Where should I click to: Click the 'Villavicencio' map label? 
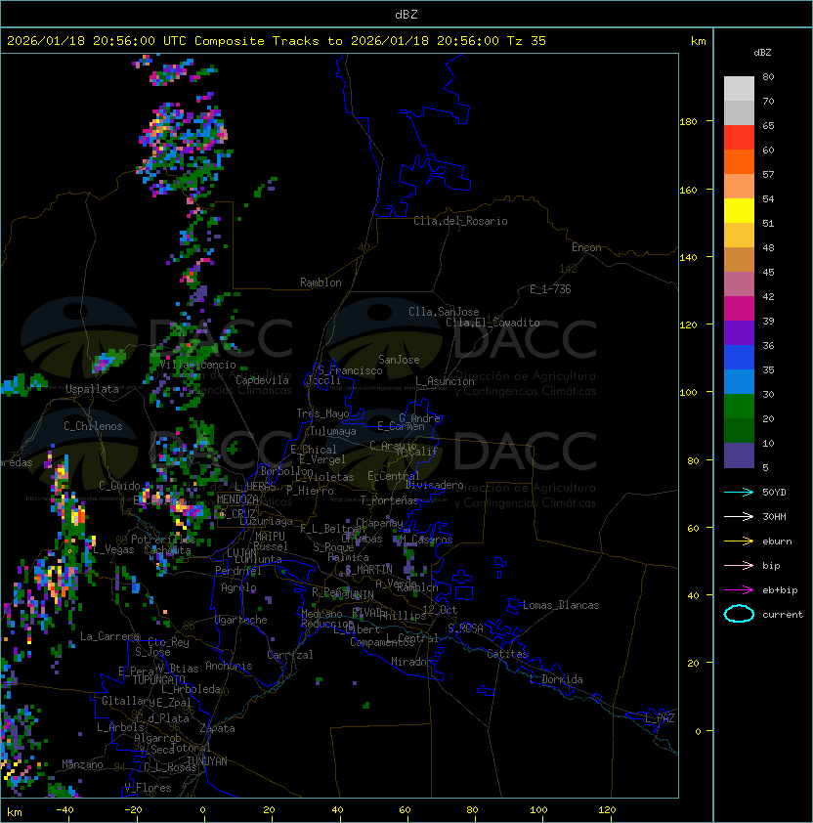tap(197, 365)
